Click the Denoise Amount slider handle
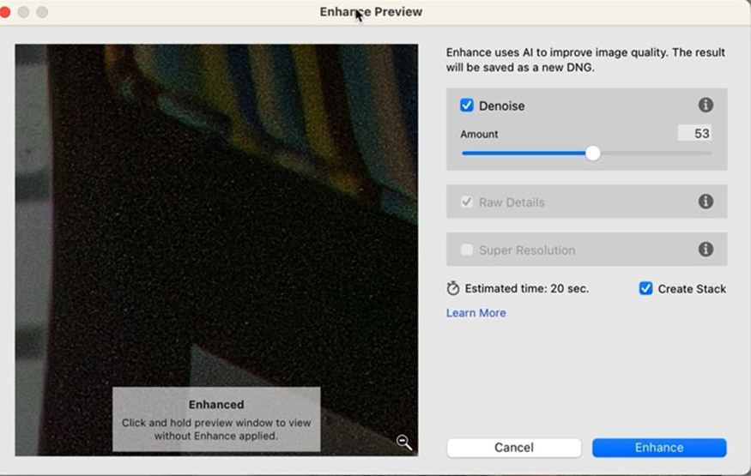Image resolution: width=751 pixels, height=476 pixels. pyautogui.click(x=593, y=154)
